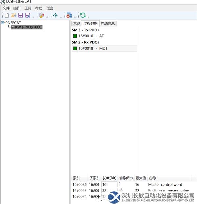This screenshot has height=204, width=197.
Task: Switch to the 常规 tab
Action: [77, 24]
